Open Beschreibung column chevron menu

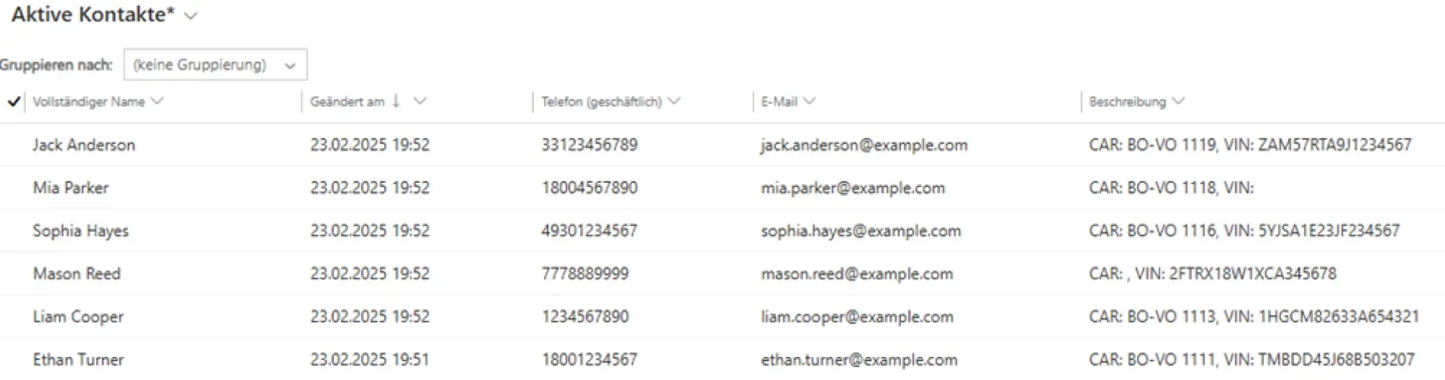1178,101
